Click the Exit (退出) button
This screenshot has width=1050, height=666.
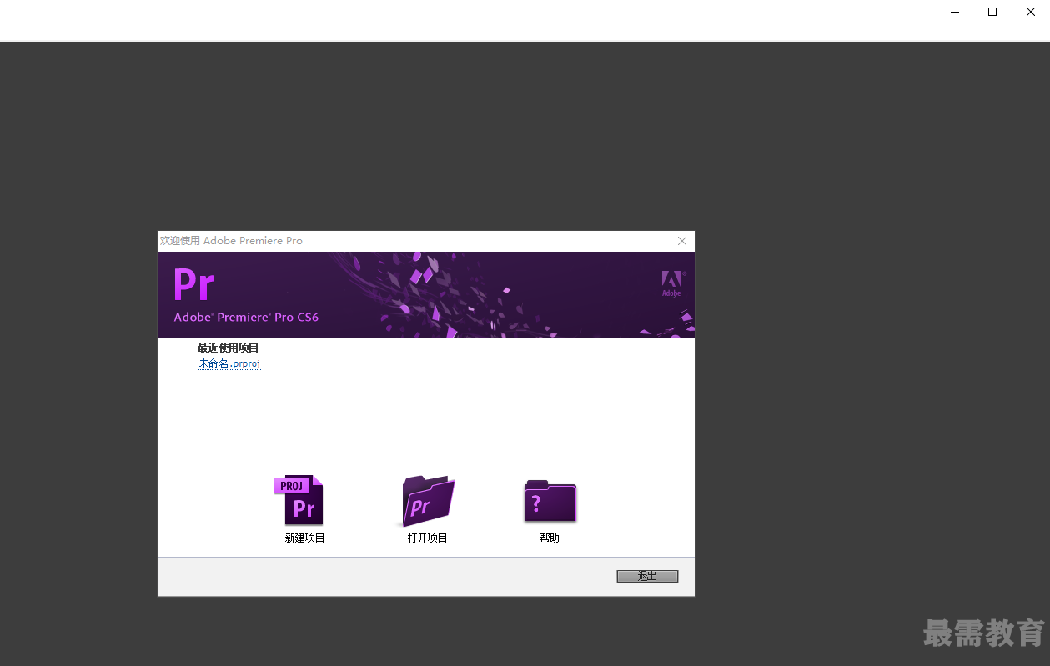(647, 577)
